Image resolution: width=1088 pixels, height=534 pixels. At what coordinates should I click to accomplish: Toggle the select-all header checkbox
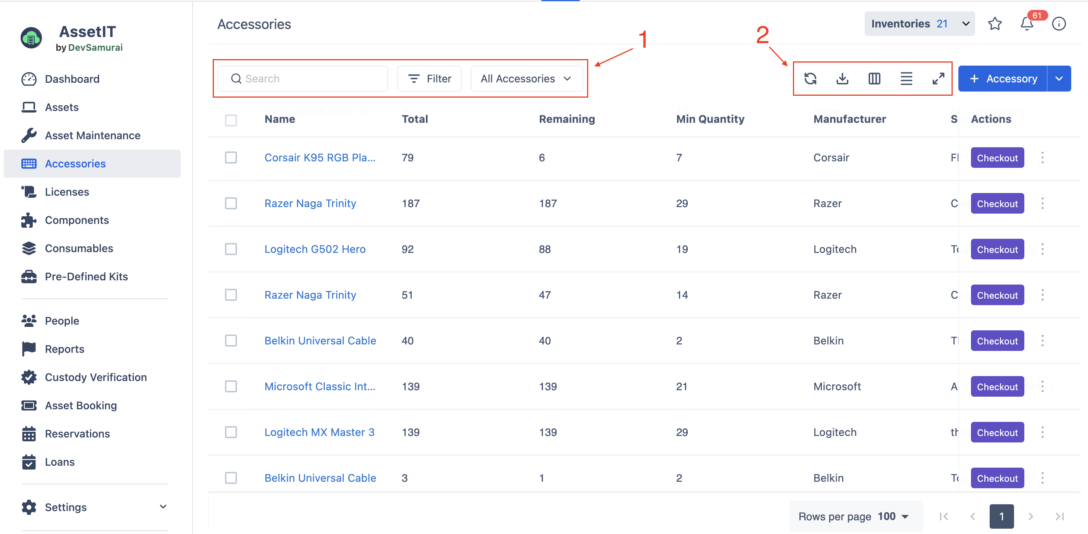pos(231,121)
